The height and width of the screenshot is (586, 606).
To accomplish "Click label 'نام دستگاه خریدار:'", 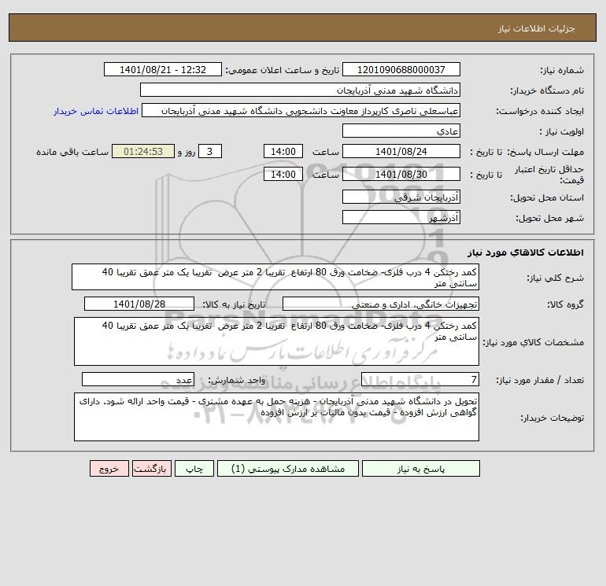I will pyautogui.click(x=547, y=90).
